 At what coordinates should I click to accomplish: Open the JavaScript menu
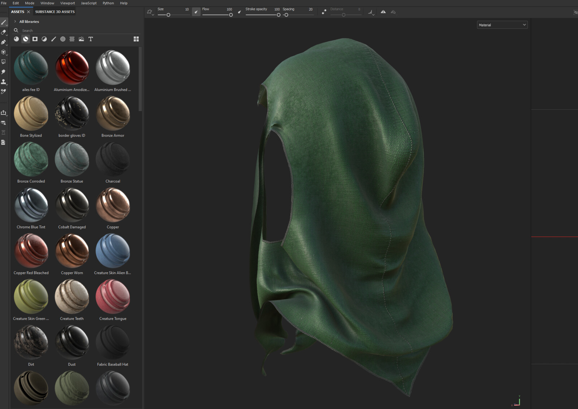click(89, 3)
